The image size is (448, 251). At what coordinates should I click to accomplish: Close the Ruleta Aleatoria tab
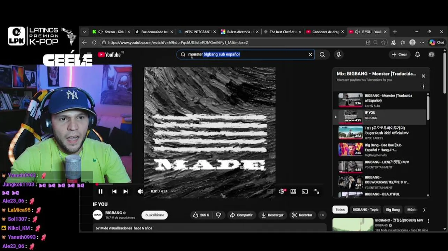(257, 32)
